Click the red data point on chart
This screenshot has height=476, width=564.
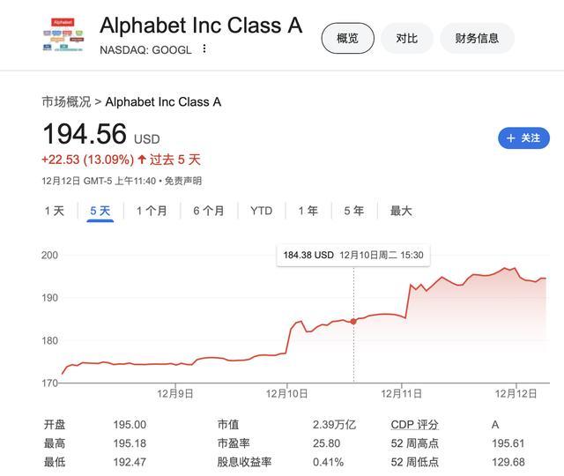click(353, 321)
